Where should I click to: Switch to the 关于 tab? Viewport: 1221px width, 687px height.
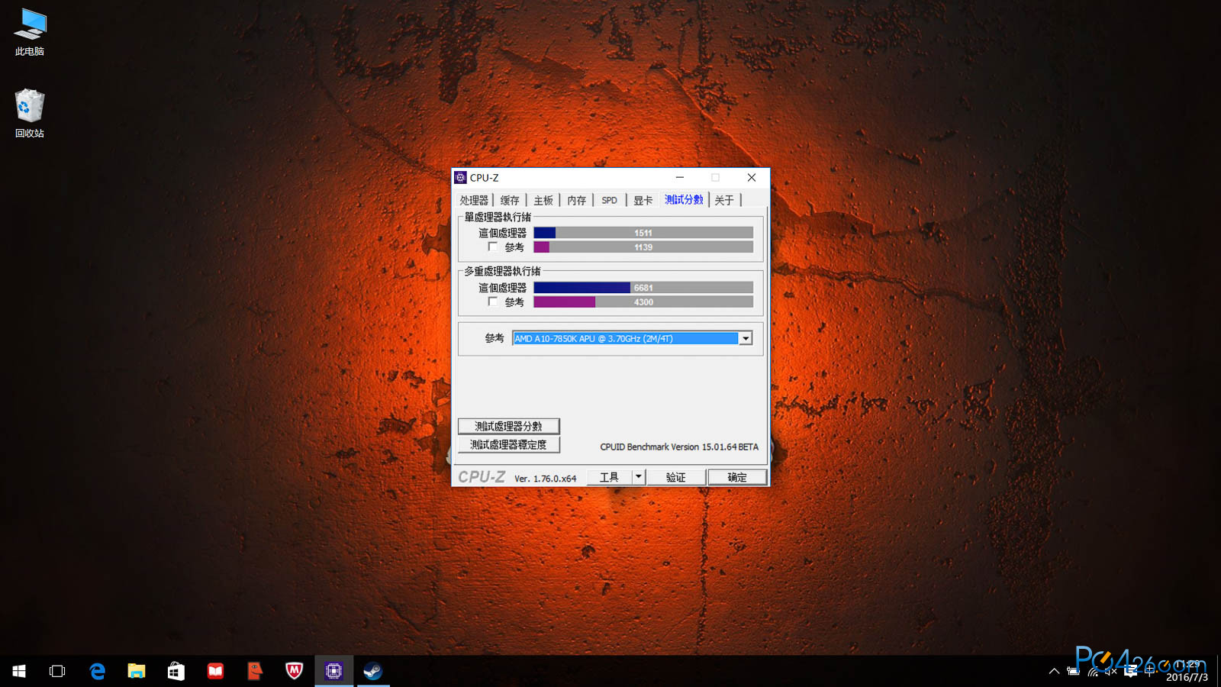tap(724, 200)
